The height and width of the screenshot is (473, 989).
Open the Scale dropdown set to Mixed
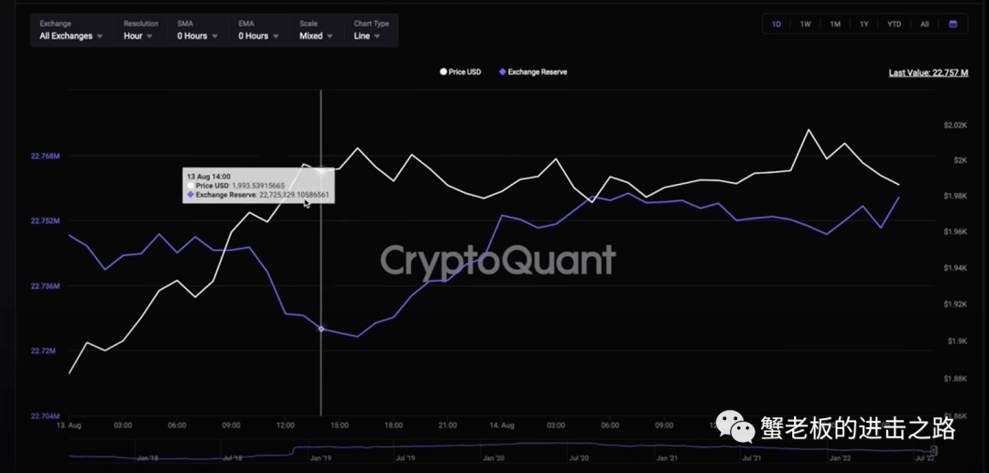point(317,36)
